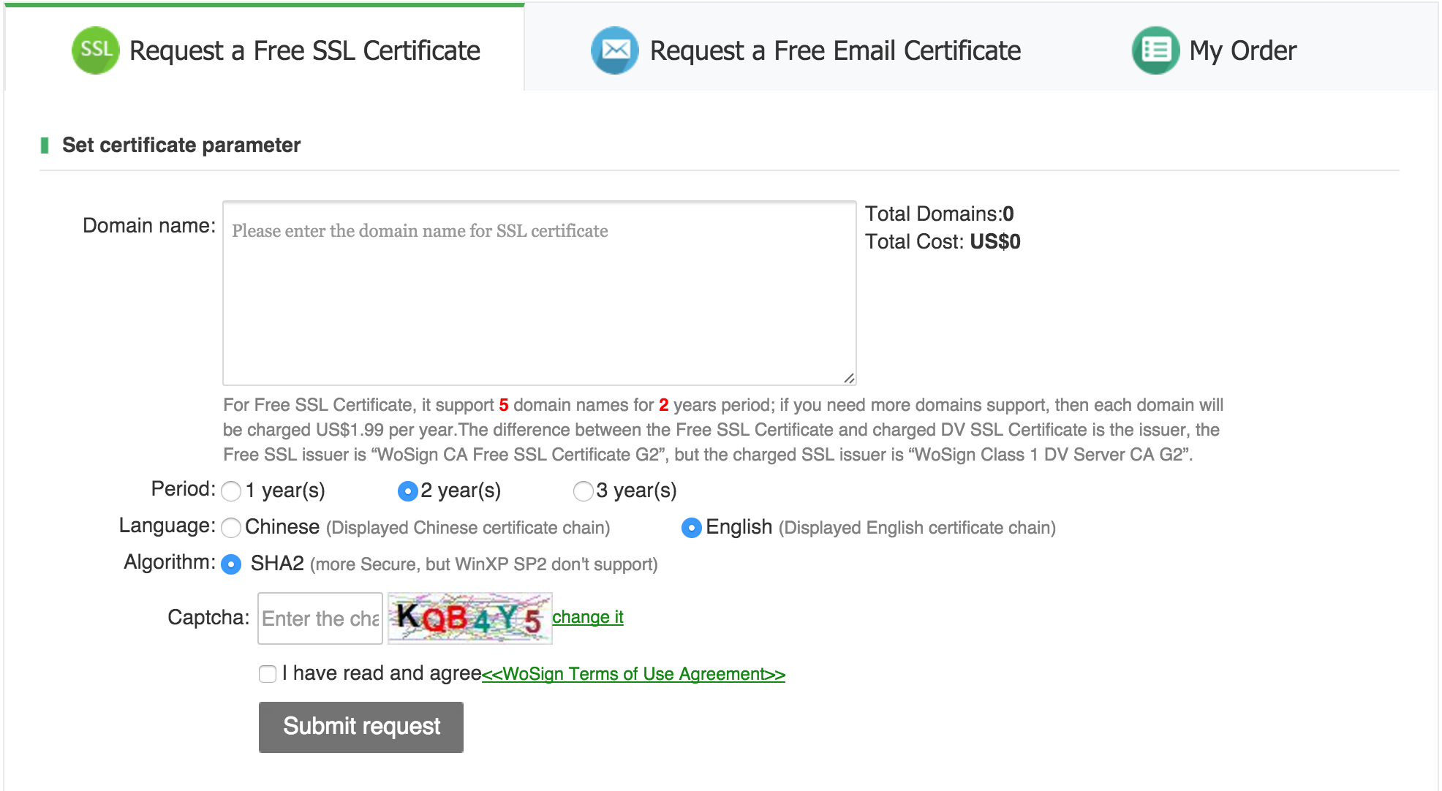Click the change it captcha link
1442x791 pixels.
(588, 617)
